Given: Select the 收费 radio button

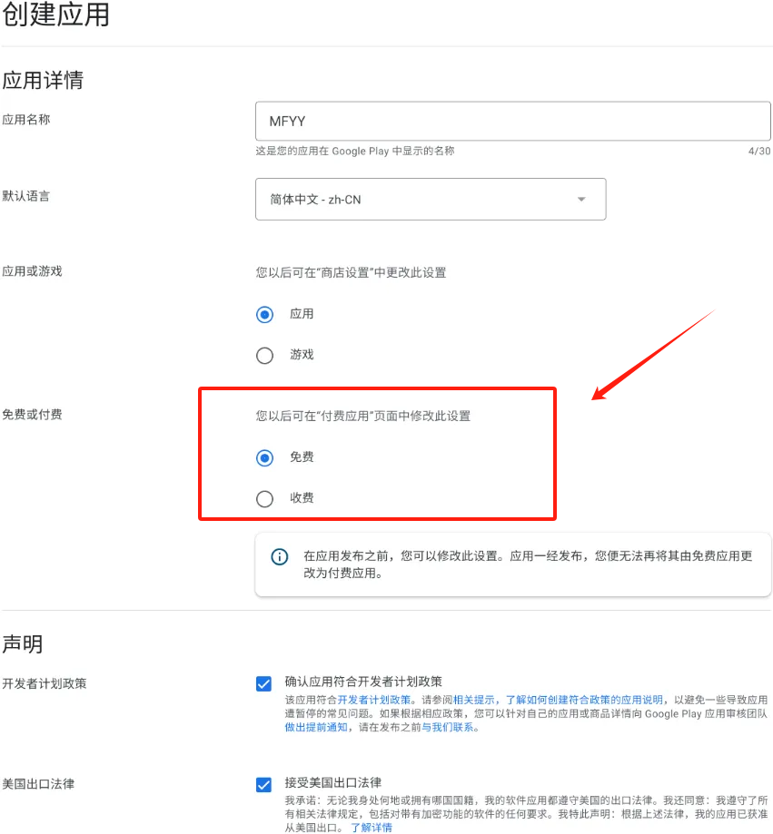Looking at the screenshot, I should pyautogui.click(x=264, y=499).
